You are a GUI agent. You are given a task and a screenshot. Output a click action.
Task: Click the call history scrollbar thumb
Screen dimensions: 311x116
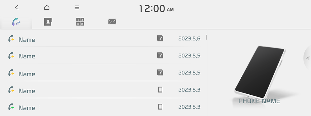(x=207, y=37)
